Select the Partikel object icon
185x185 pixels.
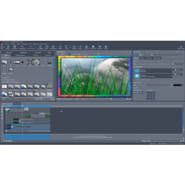(x=43, y=62)
